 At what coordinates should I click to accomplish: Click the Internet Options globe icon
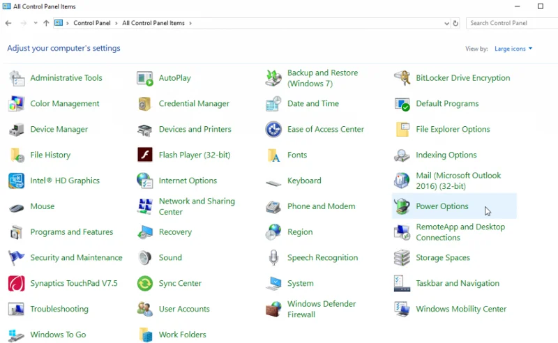point(145,181)
